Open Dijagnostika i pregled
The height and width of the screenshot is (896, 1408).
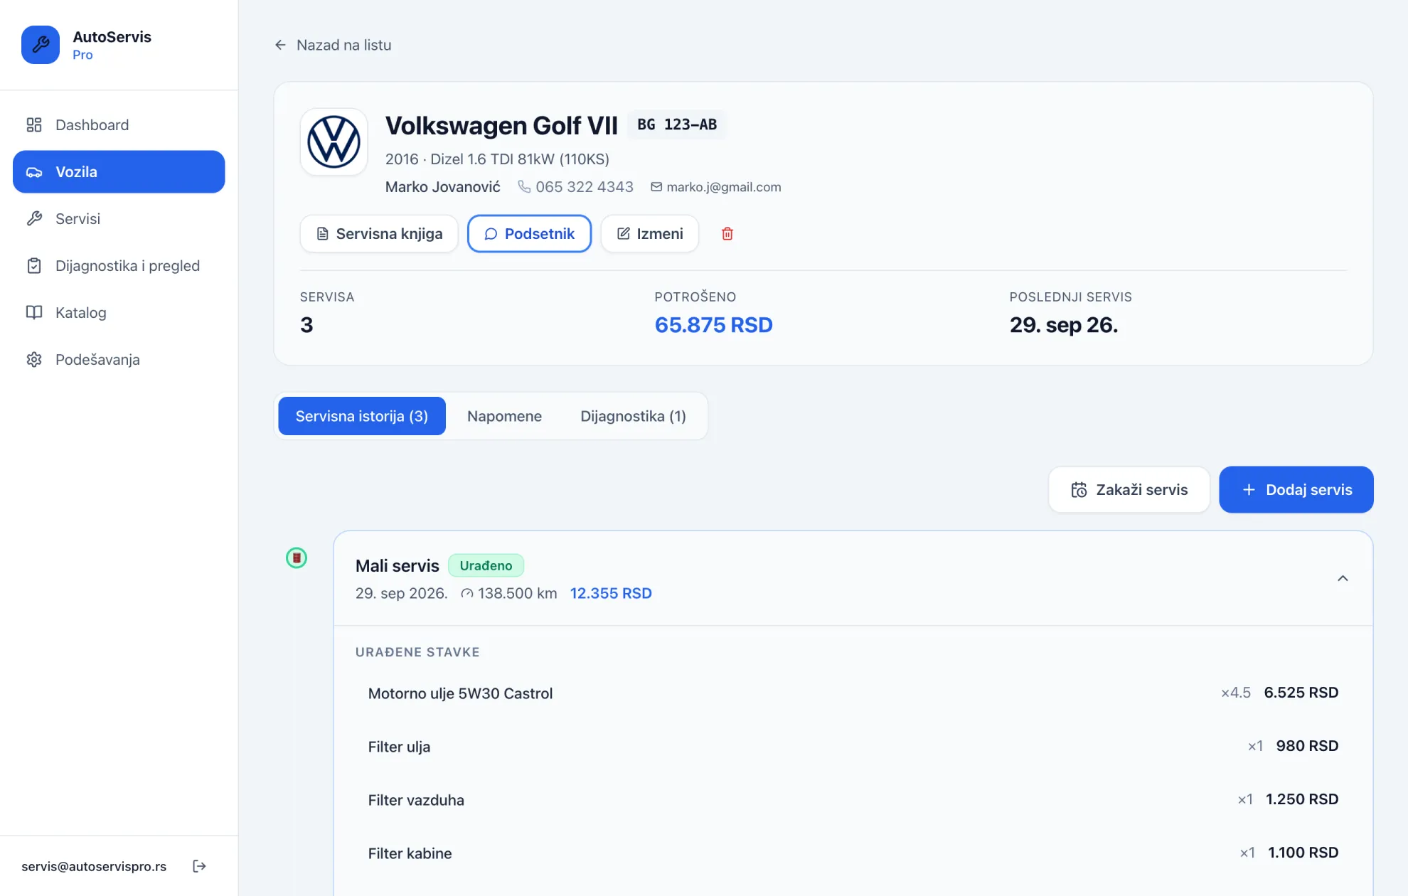pos(119,265)
